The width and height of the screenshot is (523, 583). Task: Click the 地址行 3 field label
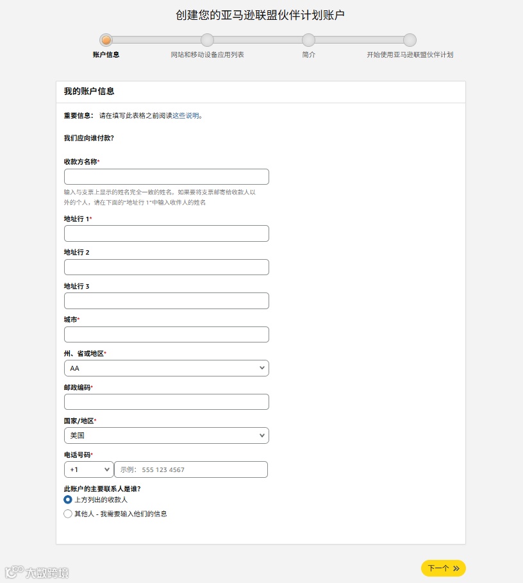(76, 286)
